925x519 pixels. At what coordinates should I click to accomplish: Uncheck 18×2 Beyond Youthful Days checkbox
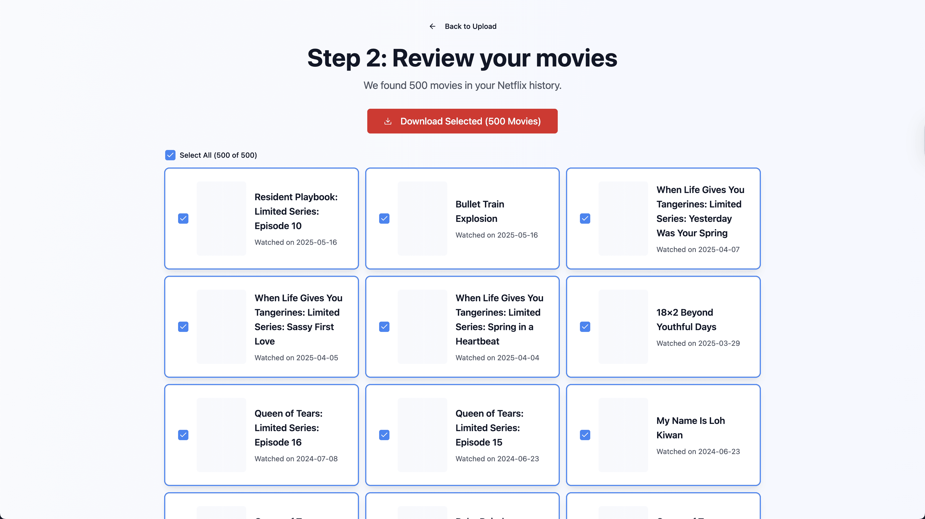(x=585, y=327)
